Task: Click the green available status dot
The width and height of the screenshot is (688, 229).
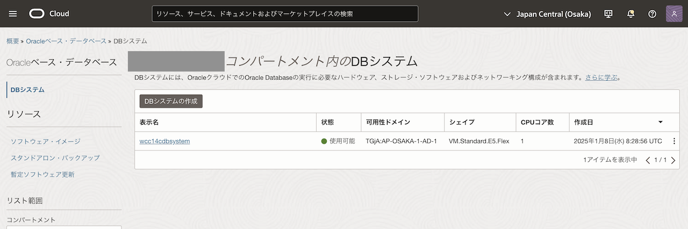Action: click(x=324, y=141)
